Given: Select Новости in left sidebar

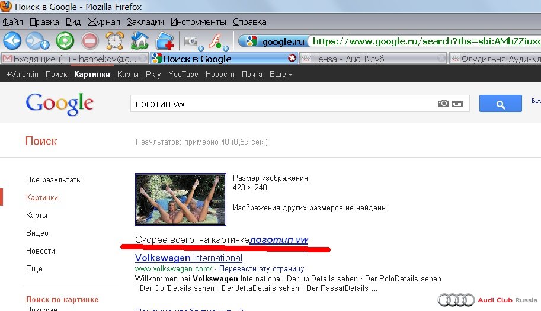Looking at the screenshot, I should coord(40,251).
